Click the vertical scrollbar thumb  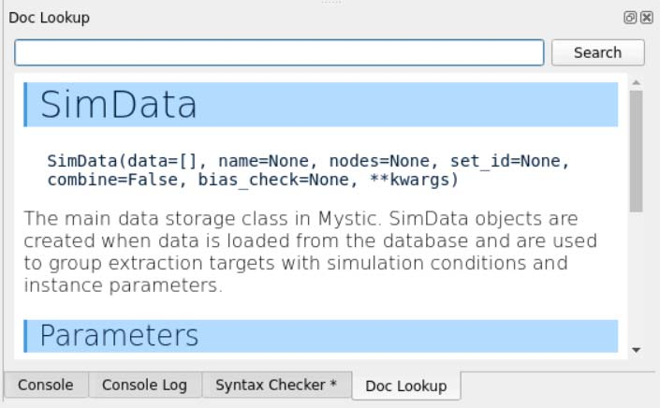(637, 150)
